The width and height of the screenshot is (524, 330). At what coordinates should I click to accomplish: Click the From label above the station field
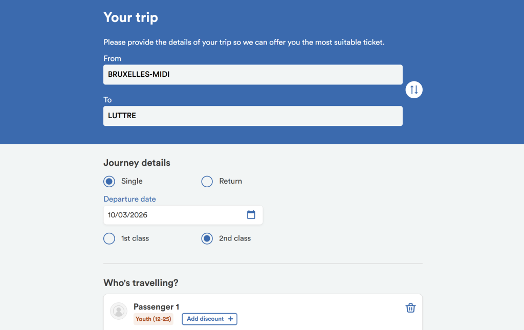(x=112, y=58)
